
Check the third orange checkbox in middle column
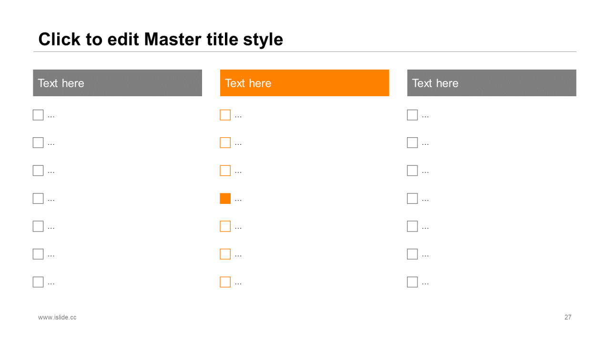[x=225, y=171]
